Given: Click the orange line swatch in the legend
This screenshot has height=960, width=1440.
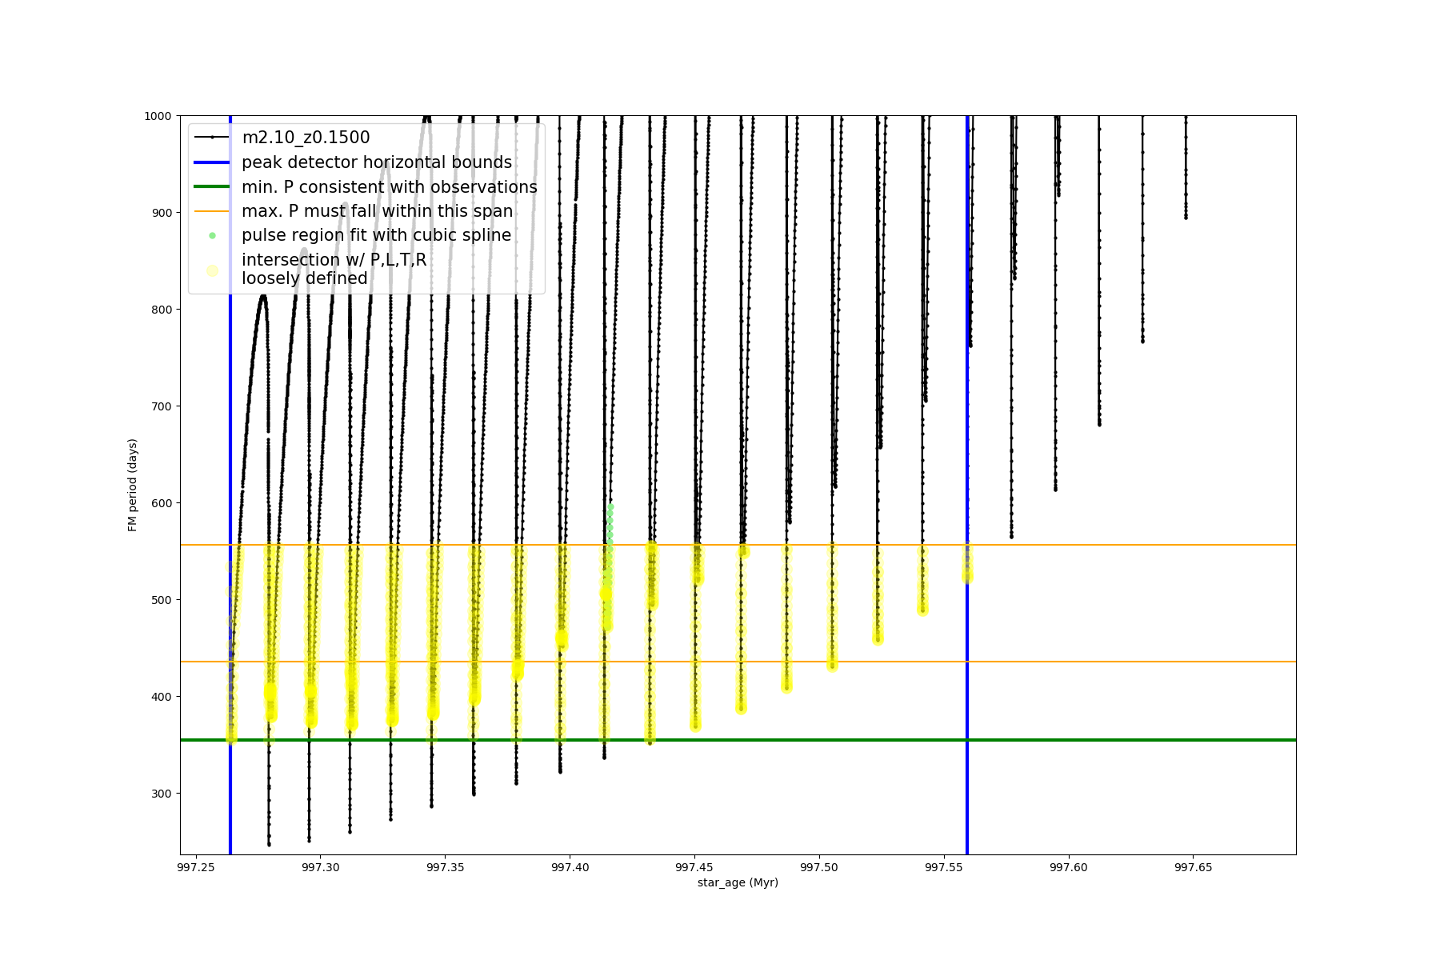Looking at the screenshot, I should coord(212,211).
